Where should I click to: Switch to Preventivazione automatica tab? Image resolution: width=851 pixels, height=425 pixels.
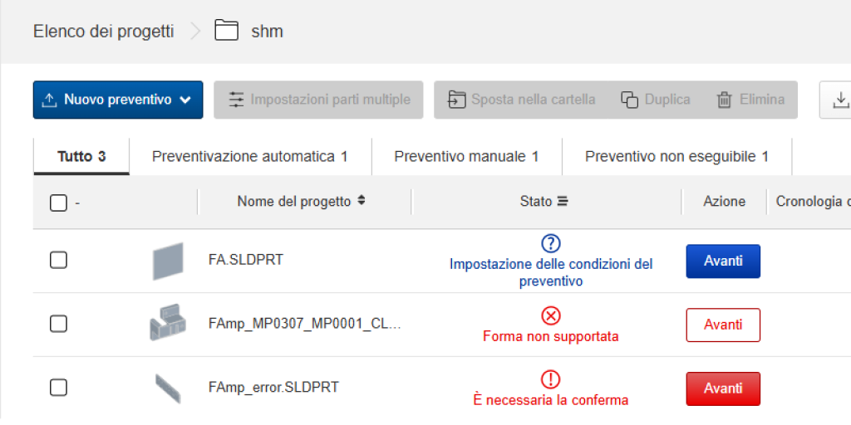click(249, 156)
